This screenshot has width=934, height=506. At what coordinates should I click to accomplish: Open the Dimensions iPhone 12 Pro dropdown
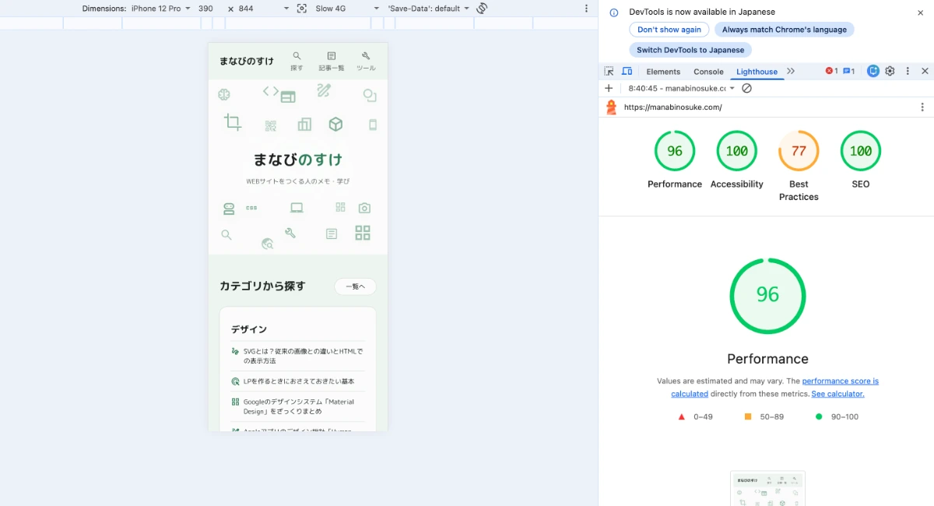(160, 8)
